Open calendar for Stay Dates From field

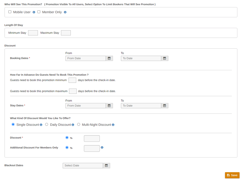pos(109,106)
